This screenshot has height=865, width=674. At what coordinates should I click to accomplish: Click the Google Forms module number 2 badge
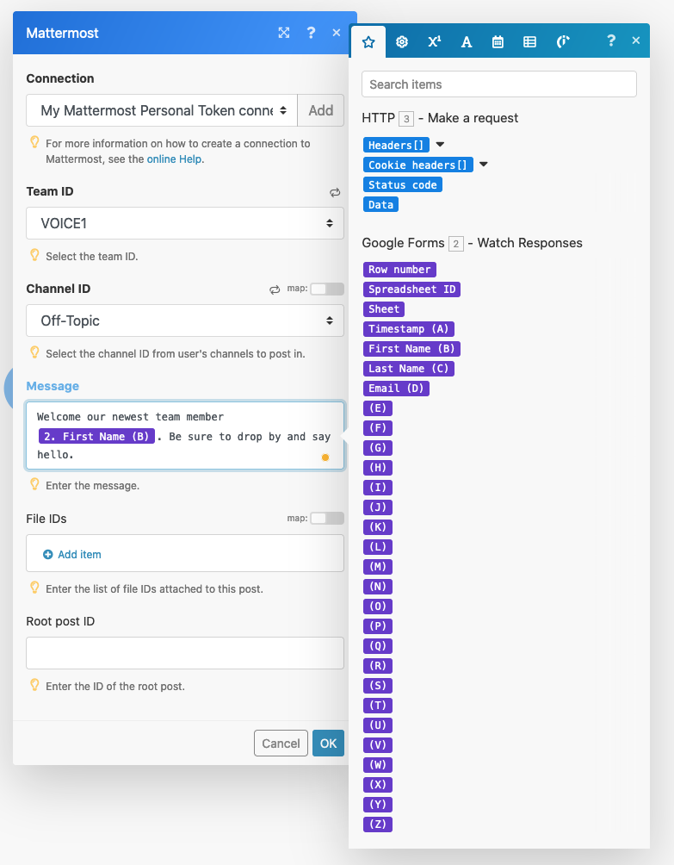coord(455,243)
